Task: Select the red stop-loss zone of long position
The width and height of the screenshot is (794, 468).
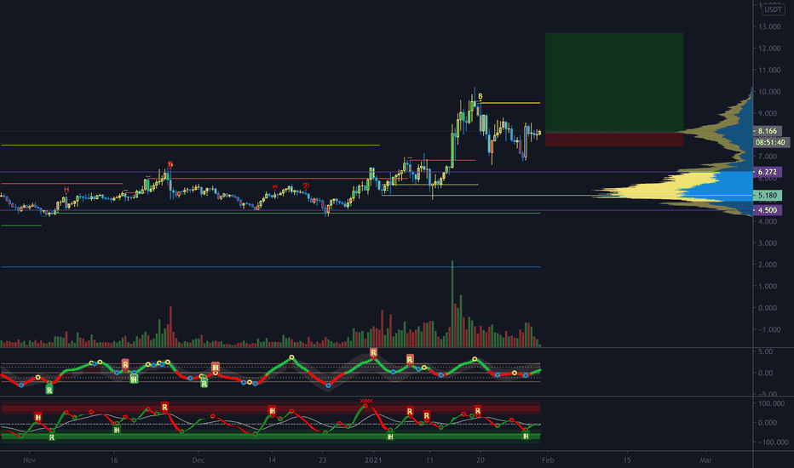Action: [614, 140]
